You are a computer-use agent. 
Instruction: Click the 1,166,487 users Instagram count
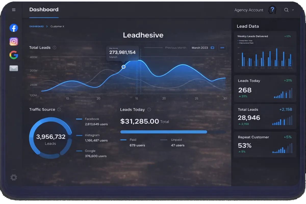[96, 141]
